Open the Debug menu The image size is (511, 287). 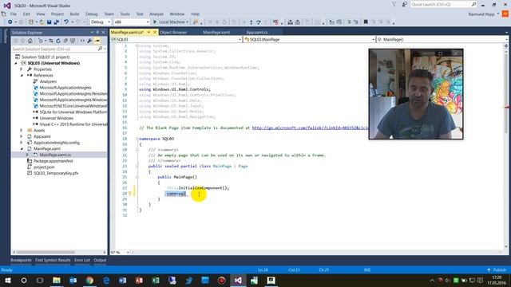(x=92, y=14)
